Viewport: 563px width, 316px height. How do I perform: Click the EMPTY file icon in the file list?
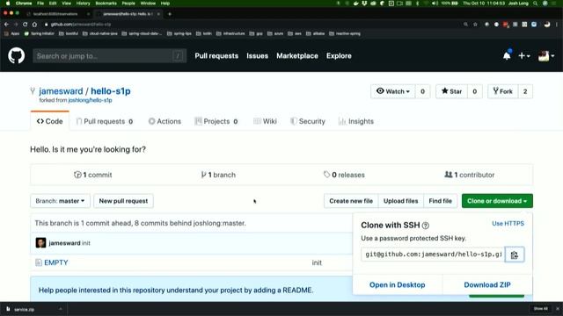click(39, 262)
